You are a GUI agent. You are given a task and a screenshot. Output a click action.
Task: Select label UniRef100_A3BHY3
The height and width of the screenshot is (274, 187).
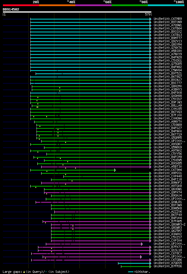click(168, 89)
